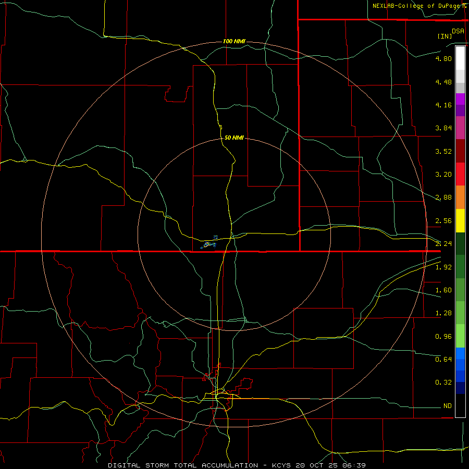Click the 100 NMI range ring label
The image size is (469, 469).
[234, 41]
